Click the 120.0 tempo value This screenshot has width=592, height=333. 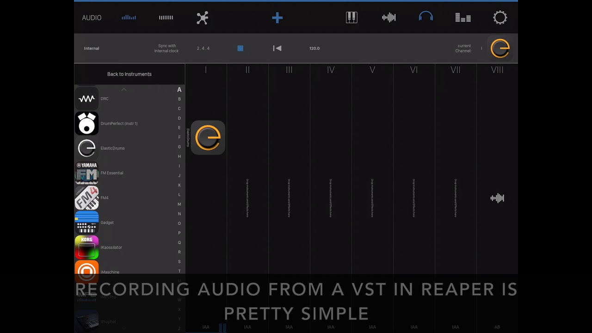pos(314,48)
